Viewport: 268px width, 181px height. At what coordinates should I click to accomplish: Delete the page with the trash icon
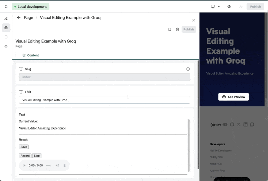(x=177, y=29)
